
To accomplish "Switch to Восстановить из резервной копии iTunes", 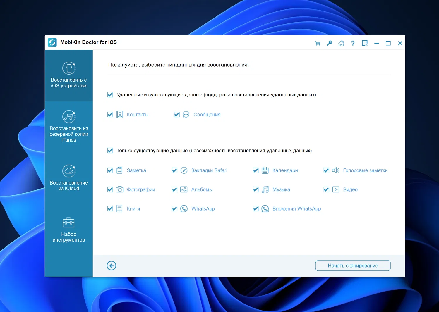I will click(x=69, y=127).
